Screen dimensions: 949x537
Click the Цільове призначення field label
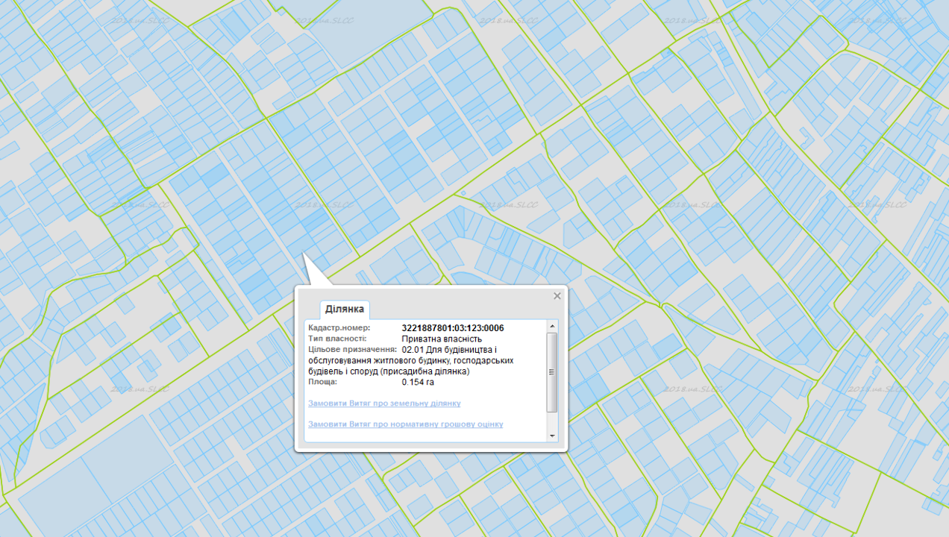coord(351,349)
